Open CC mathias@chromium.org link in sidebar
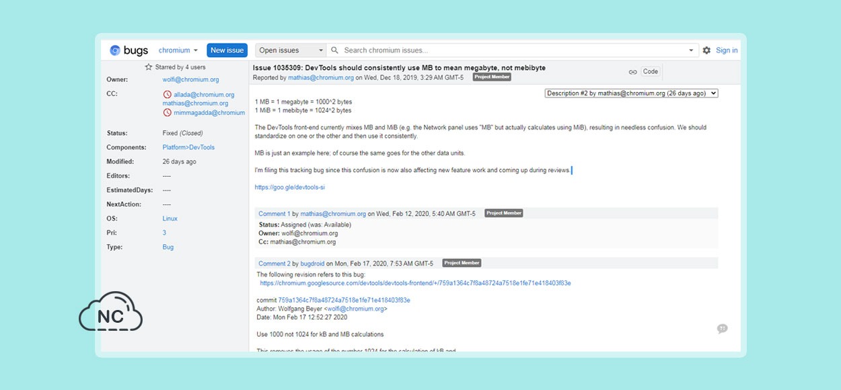This screenshot has width=841, height=390. tap(195, 104)
